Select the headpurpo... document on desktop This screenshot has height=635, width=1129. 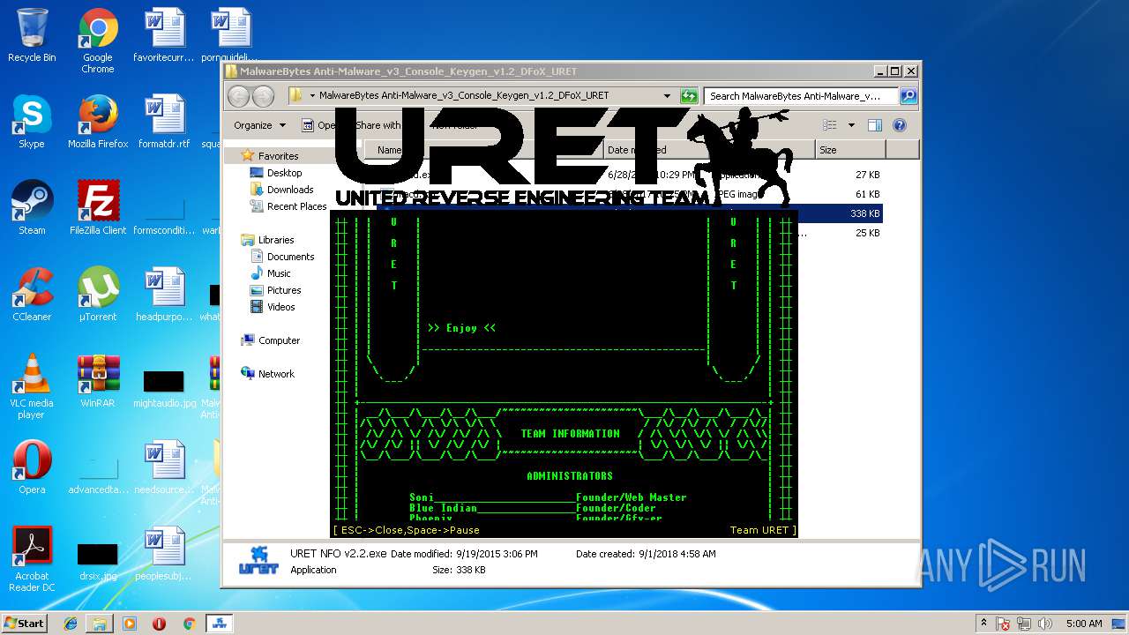[x=164, y=295]
